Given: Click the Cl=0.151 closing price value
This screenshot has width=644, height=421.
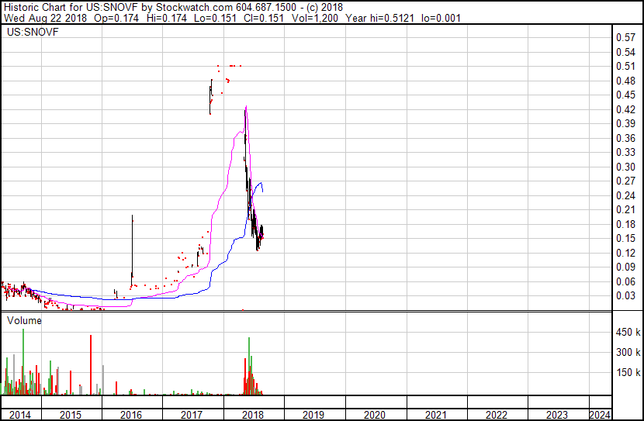Looking at the screenshot, I should point(263,18).
